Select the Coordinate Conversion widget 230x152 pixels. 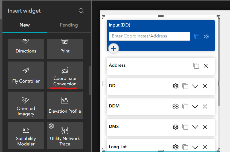point(65,75)
